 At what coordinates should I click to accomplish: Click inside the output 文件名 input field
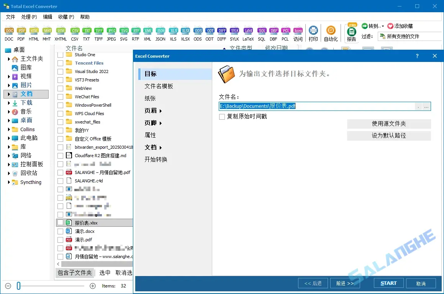(306, 106)
